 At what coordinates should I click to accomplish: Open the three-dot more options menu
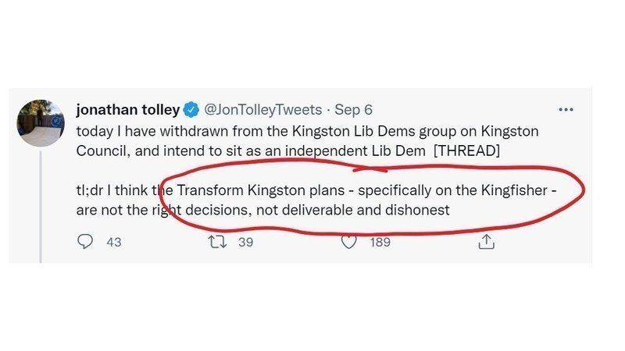click(566, 109)
